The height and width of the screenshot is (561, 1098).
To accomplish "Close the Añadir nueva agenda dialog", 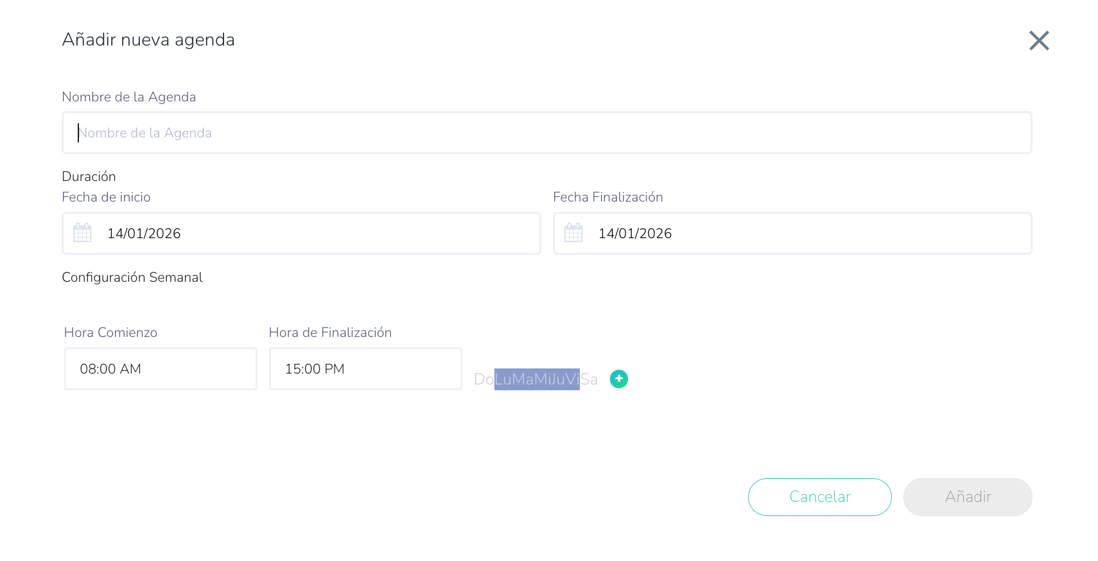I will (x=1038, y=40).
